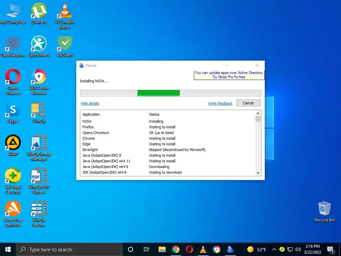Click the Waiting to download status
This screenshot has width=341, height=256.
[165, 172]
